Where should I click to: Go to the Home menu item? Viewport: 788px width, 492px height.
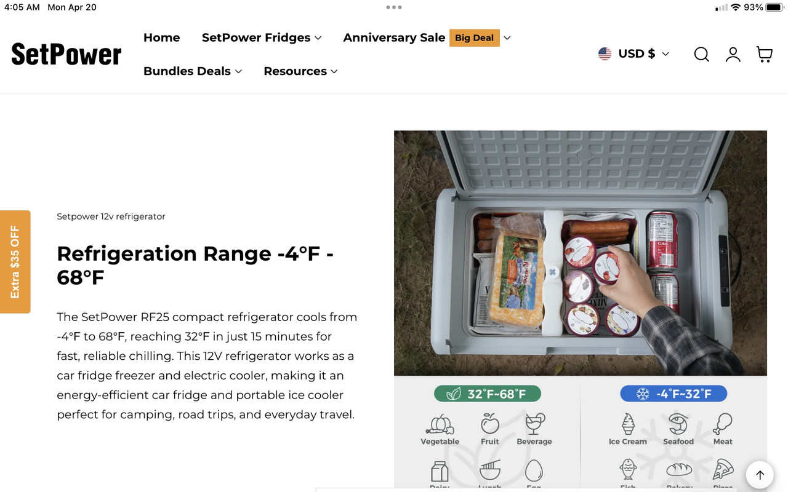tap(161, 38)
